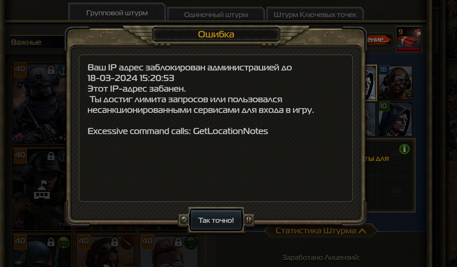Switch to Групповой штурм tab
457x267 pixels.
pos(117,13)
